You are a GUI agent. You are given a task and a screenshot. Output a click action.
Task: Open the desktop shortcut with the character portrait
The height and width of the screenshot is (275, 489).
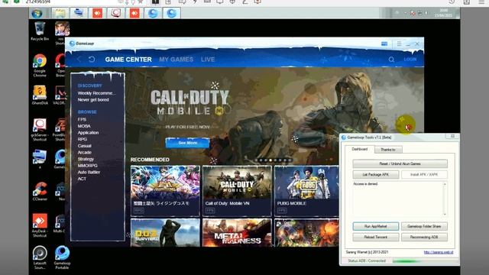coord(62,33)
